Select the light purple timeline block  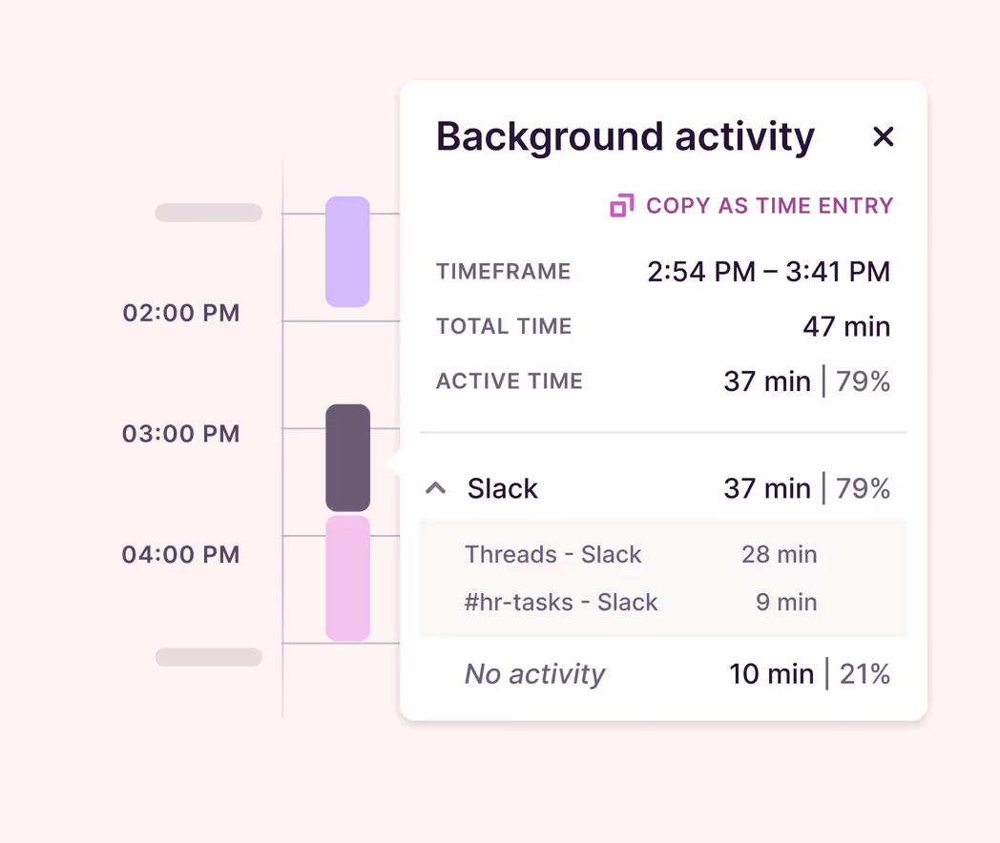coord(347,252)
